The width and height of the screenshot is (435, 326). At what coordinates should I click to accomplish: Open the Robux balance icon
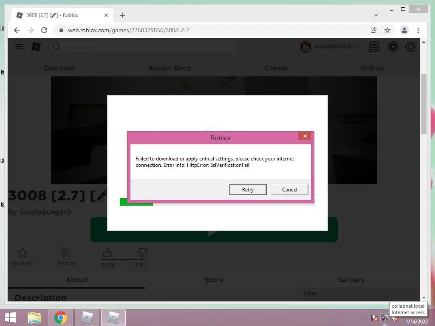pyautogui.click(x=393, y=47)
